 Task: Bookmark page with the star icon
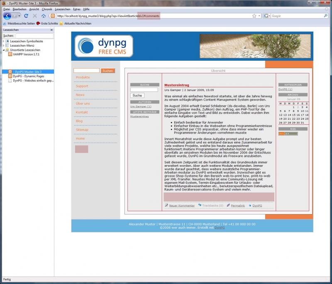point(254,16)
